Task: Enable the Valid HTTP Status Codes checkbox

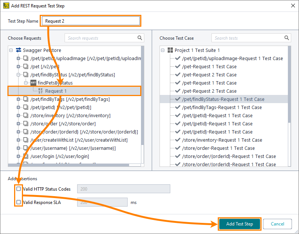Action: pos(19,189)
